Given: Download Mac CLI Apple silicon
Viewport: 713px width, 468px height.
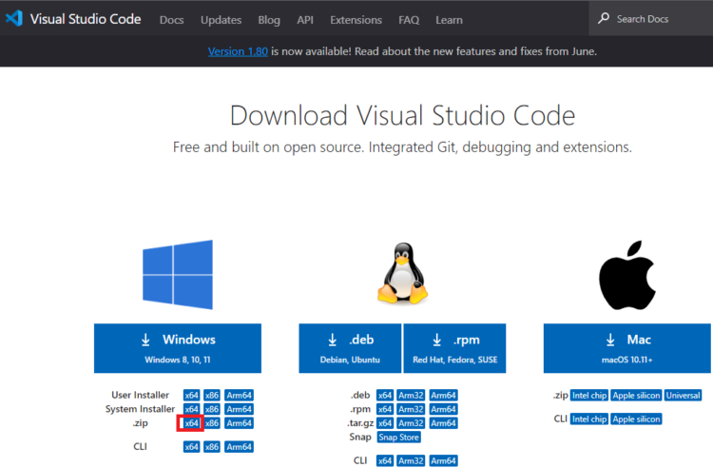Looking at the screenshot, I should [636, 419].
